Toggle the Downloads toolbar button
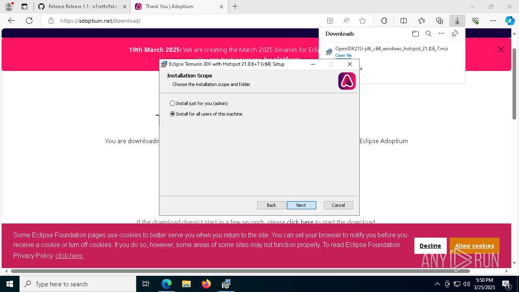 coord(457,21)
